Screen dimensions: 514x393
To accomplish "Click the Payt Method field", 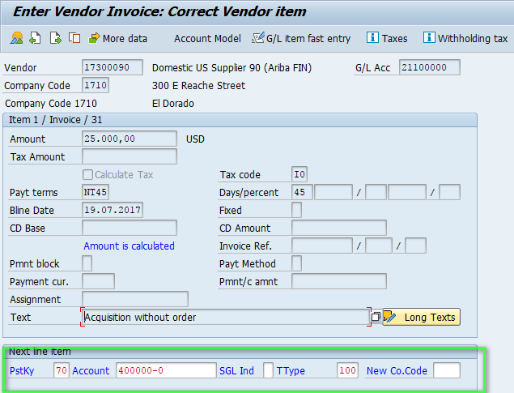I will (296, 263).
